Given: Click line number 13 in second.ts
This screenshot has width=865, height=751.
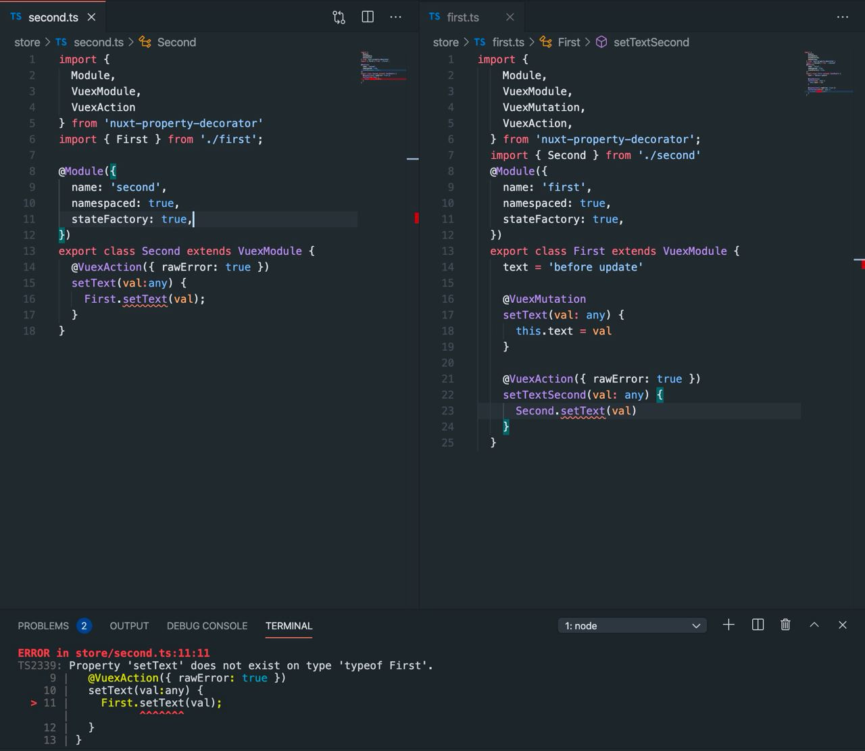Looking at the screenshot, I should point(28,251).
